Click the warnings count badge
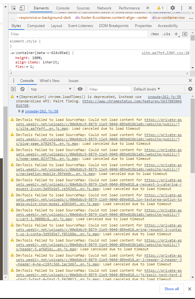 click(160, 8)
